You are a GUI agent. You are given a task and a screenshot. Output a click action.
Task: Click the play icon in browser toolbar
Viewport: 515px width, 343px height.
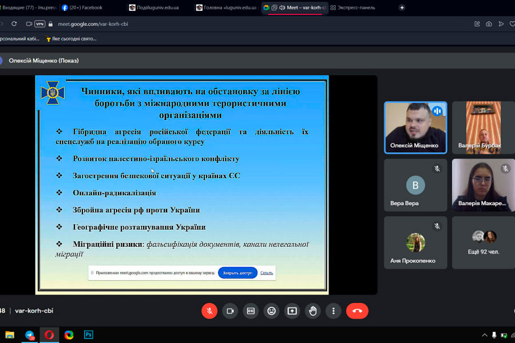501,24
